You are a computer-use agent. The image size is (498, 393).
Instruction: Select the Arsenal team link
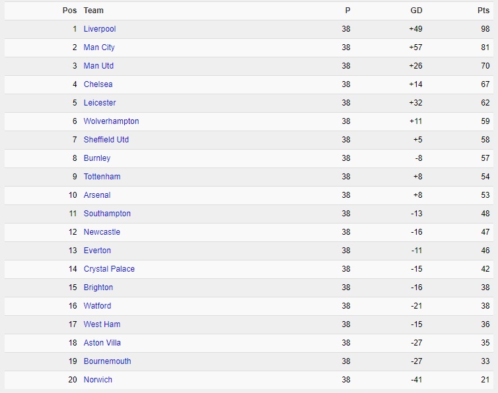97,195
